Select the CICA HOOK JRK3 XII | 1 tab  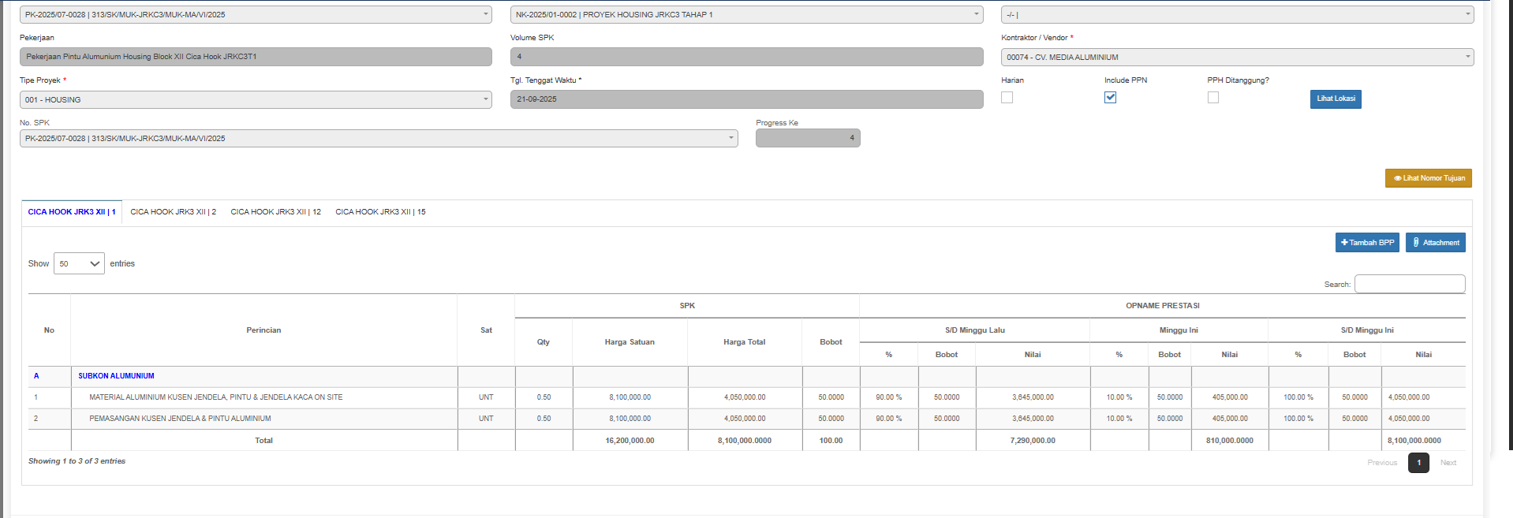(72, 211)
